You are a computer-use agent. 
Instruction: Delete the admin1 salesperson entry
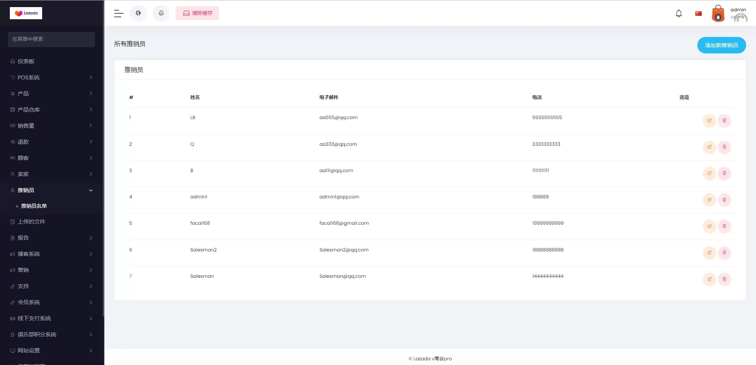[724, 200]
